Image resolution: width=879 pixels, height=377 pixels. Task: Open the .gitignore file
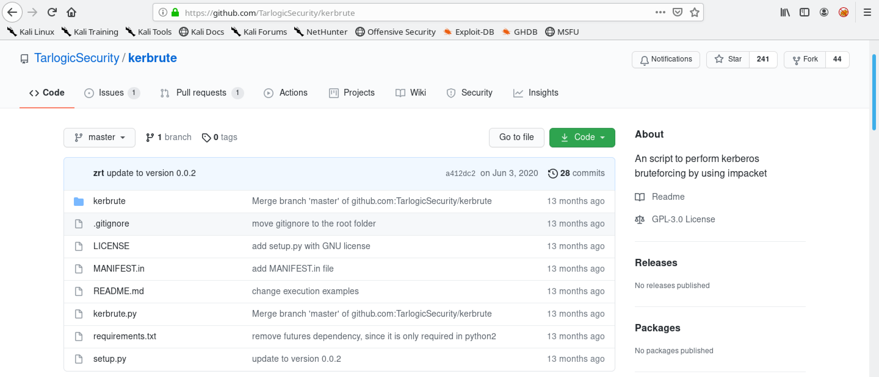111,224
